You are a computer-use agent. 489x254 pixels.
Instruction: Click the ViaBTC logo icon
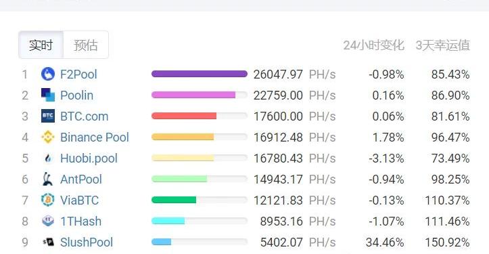(48, 200)
